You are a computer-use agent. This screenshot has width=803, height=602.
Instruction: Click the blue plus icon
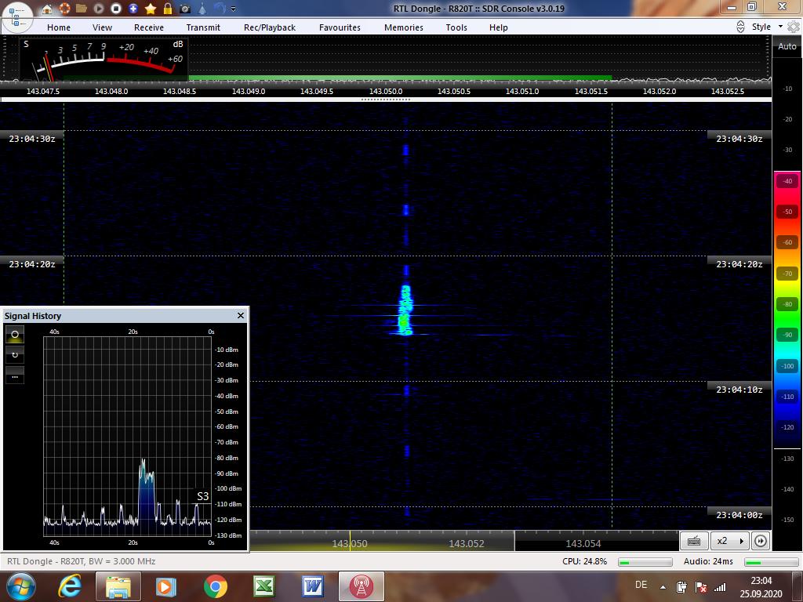[133, 8]
